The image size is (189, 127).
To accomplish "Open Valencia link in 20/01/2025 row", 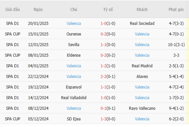I will (74, 23).
